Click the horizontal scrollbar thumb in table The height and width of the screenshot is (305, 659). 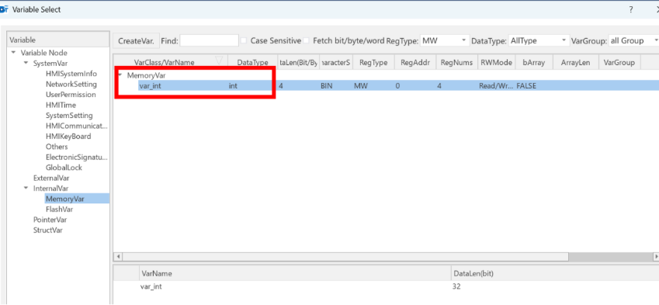(x=345, y=256)
